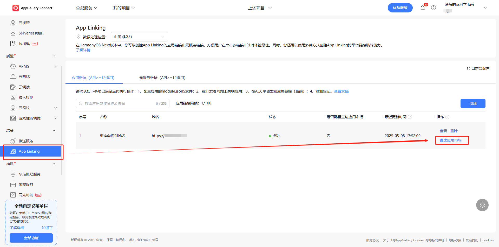Screen dimensions: 499x247
Task: Click the App Linking sidebar icon
Action: pyautogui.click(x=13, y=151)
